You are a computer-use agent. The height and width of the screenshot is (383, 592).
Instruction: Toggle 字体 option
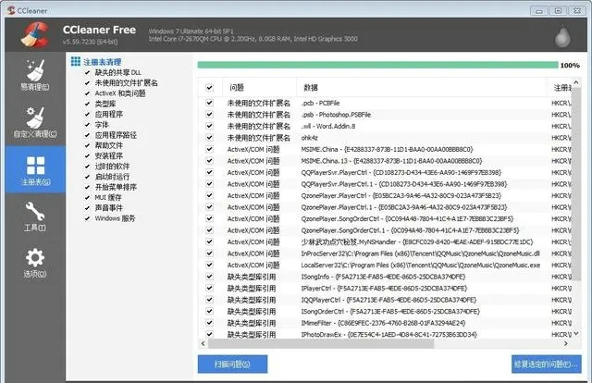point(87,124)
